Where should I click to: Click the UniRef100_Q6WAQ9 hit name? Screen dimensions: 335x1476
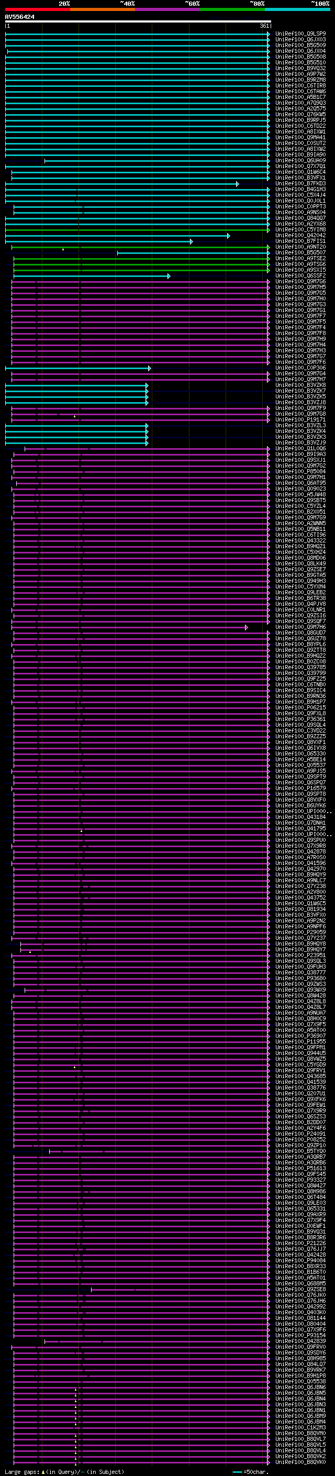(300, 160)
